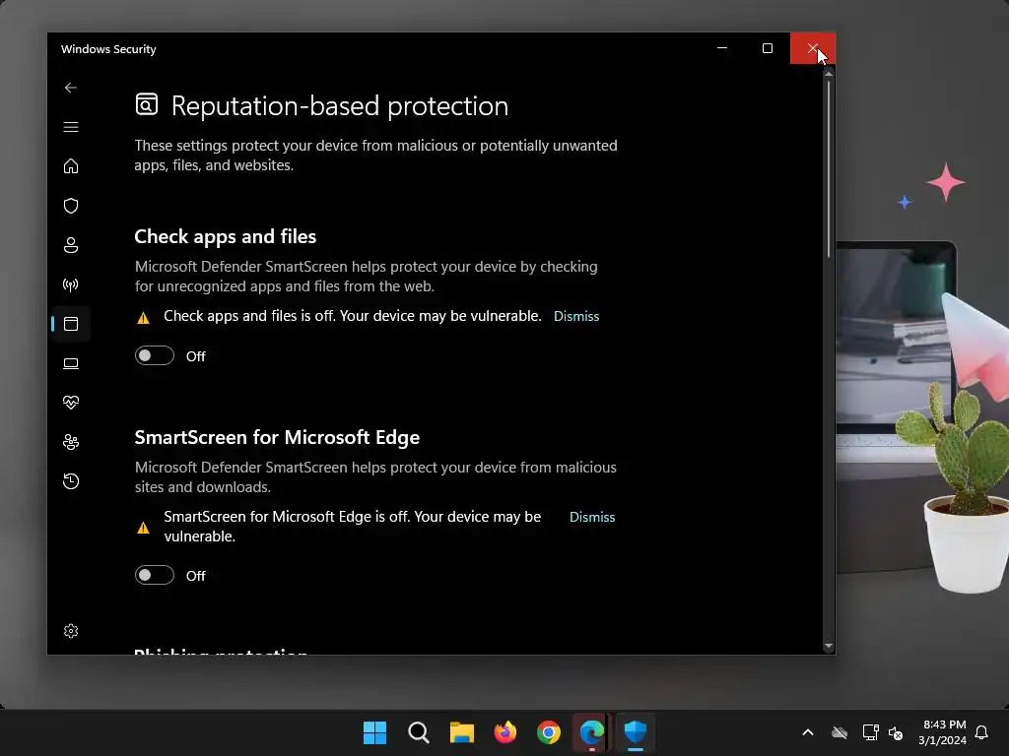Click the 'SmartScreen for Microsoft Edge' heading
This screenshot has height=756, width=1009.
(x=277, y=437)
